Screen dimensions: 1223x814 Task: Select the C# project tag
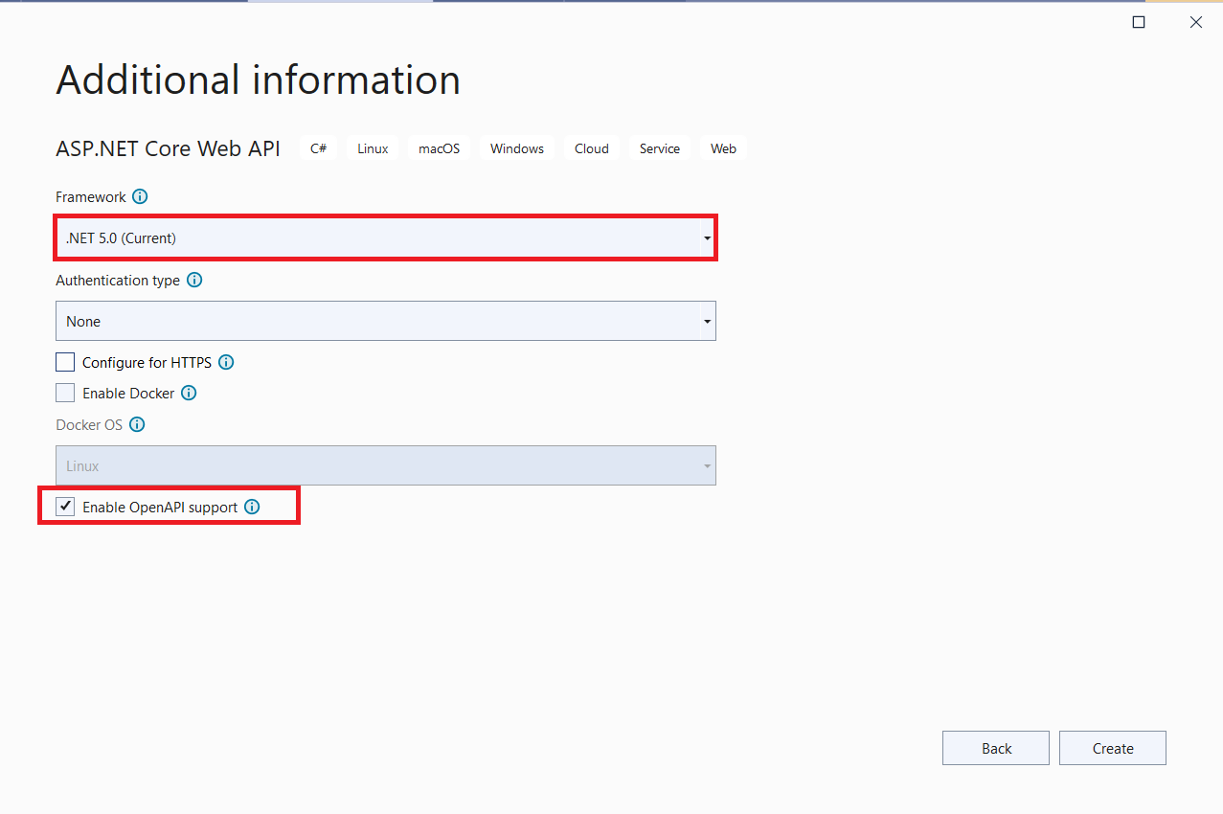click(x=318, y=147)
